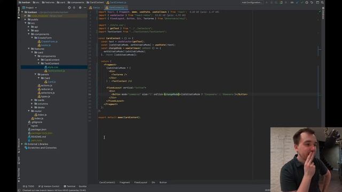
Task: Expand the cards folder
Action: (x=32, y=100)
